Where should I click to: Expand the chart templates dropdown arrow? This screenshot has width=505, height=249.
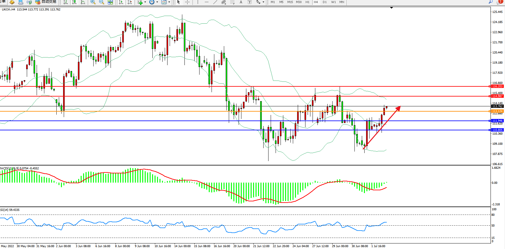click(169, 2)
